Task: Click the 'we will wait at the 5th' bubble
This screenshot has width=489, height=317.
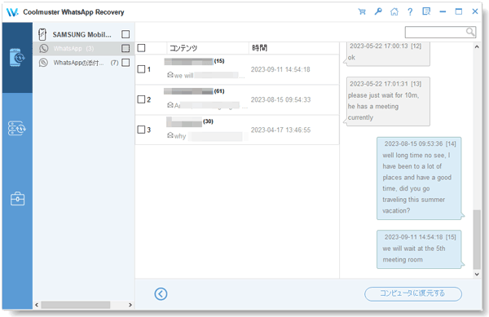Action: click(419, 249)
